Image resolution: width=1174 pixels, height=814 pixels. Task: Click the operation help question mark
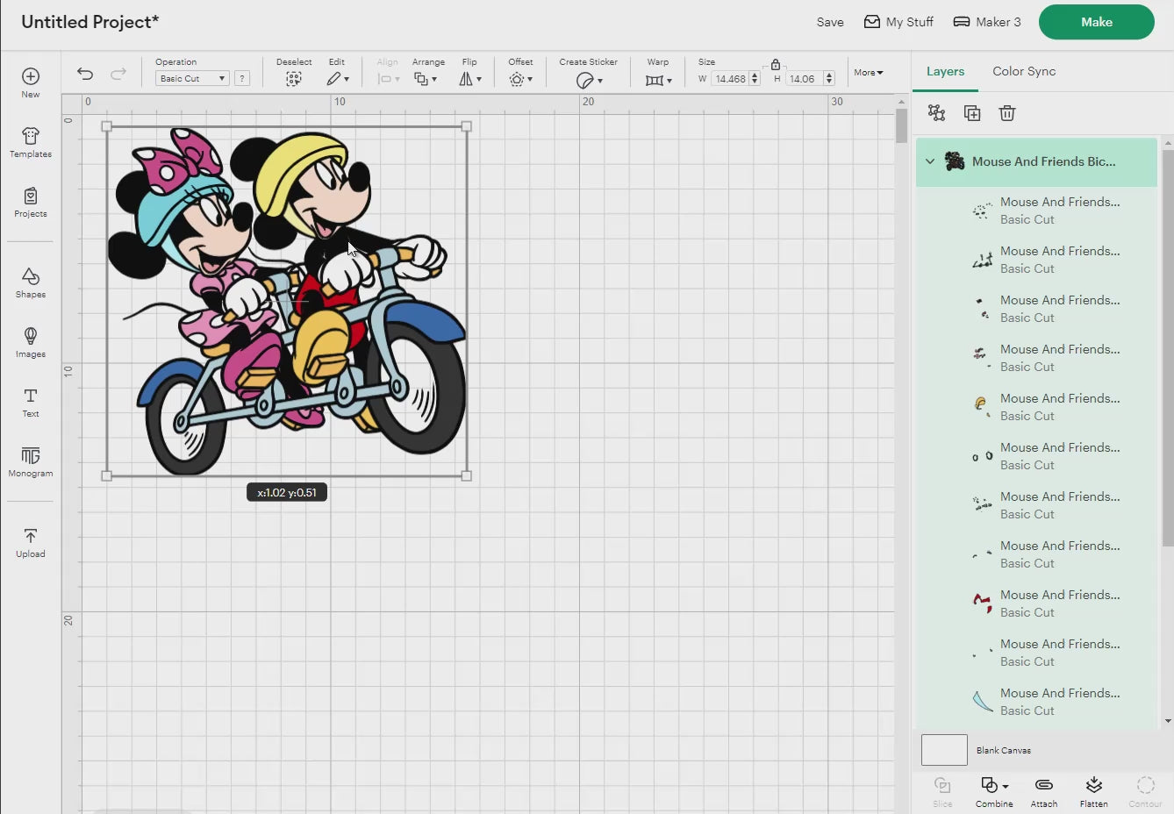[242, 78]
